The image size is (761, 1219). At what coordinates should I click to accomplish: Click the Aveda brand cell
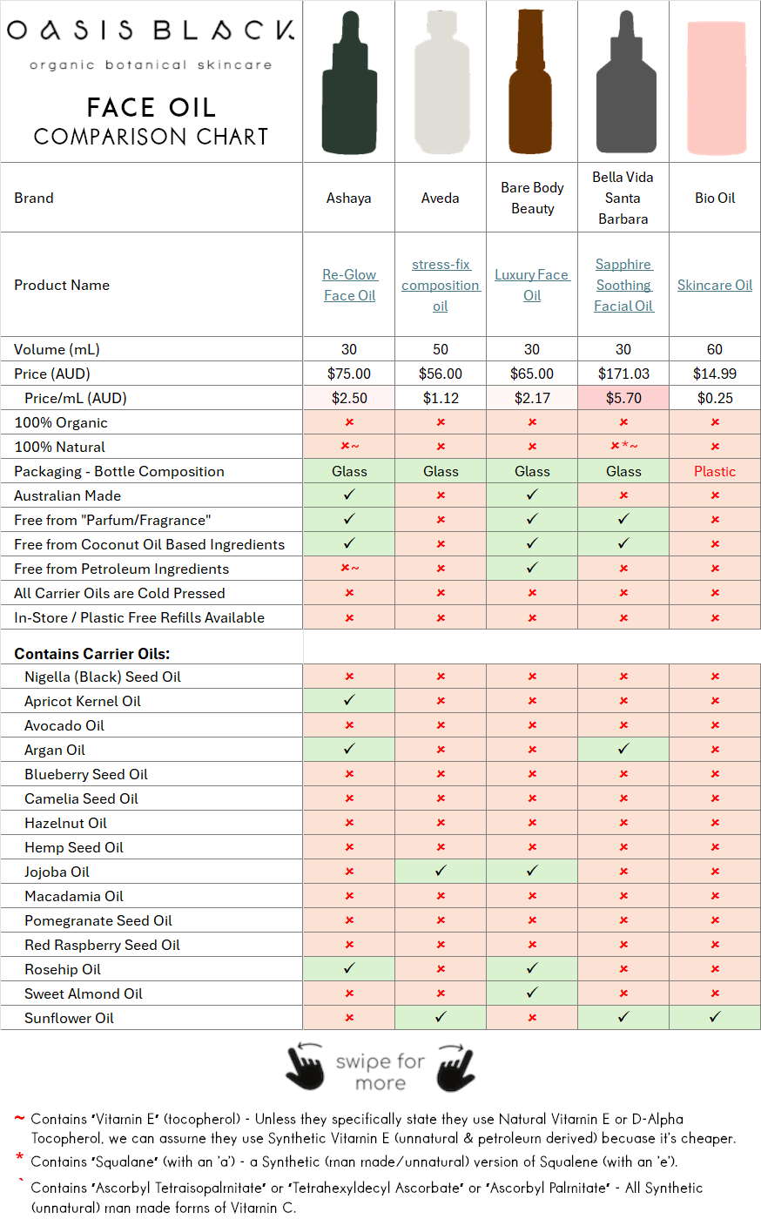pos(441,198)
